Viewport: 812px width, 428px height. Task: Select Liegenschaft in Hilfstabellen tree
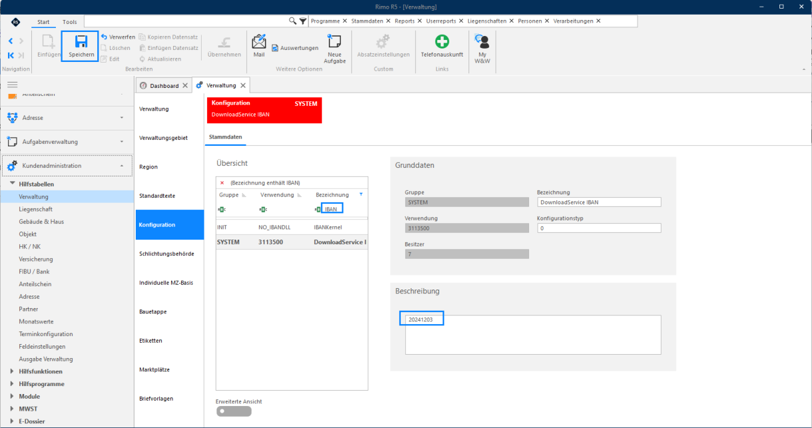tap(35, 209)
